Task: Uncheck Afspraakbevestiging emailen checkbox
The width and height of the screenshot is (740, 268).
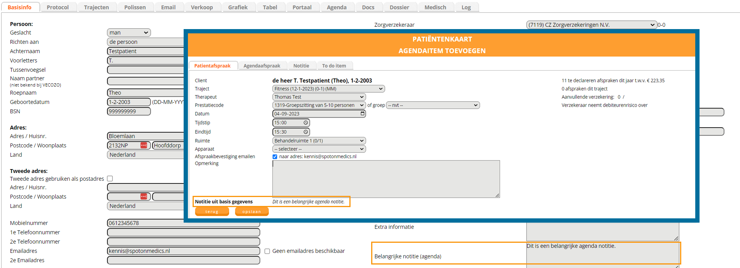Action: [x=275, y=157]
